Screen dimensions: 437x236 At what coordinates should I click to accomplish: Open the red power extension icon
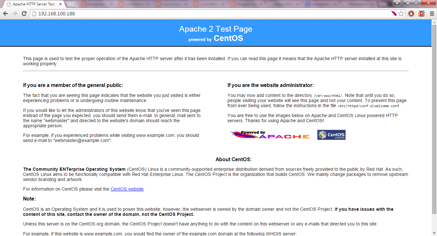[x=411, y=14]
